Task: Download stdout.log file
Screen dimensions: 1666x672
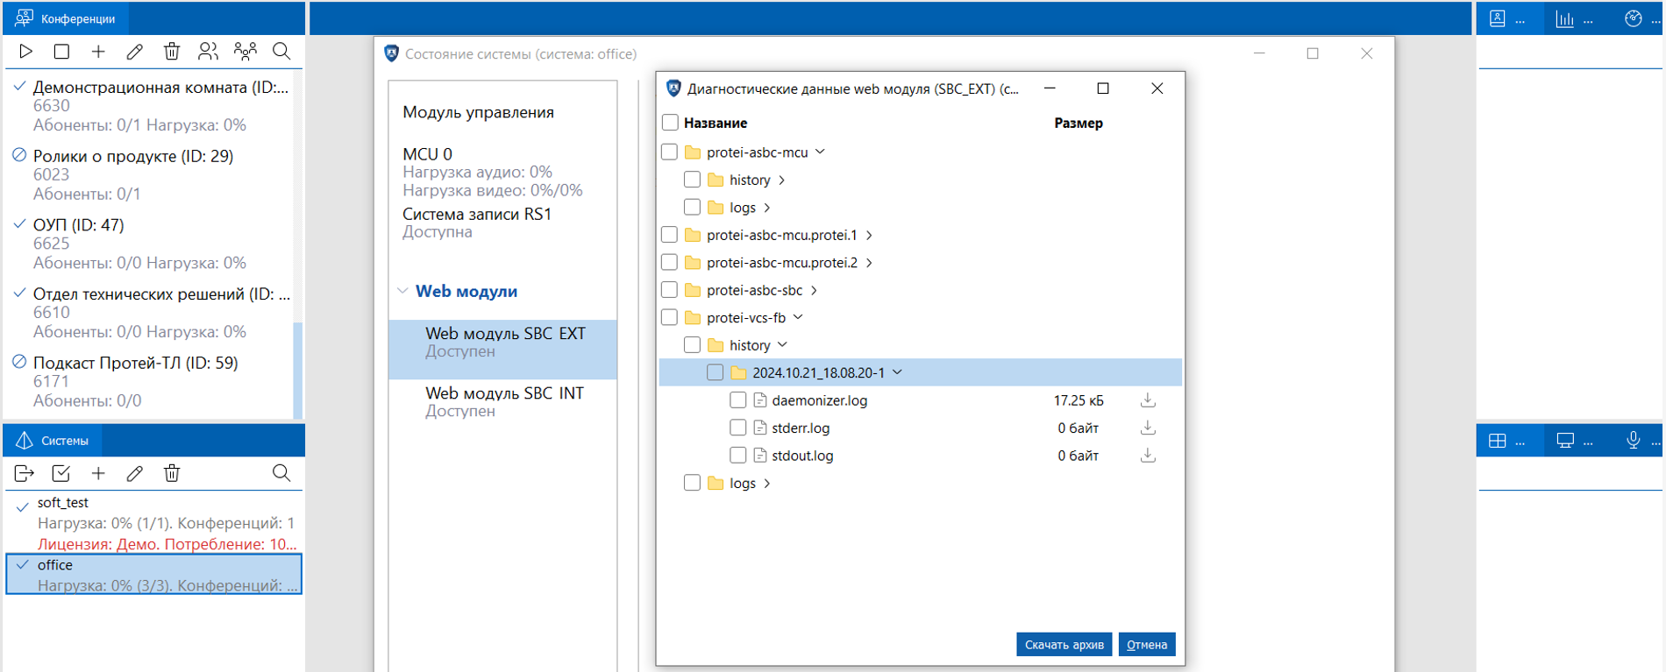Action: (x=1148, y=456)
